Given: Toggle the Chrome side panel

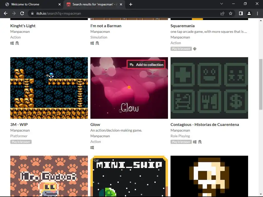Looking at the screenshot, I should point(241,13).
